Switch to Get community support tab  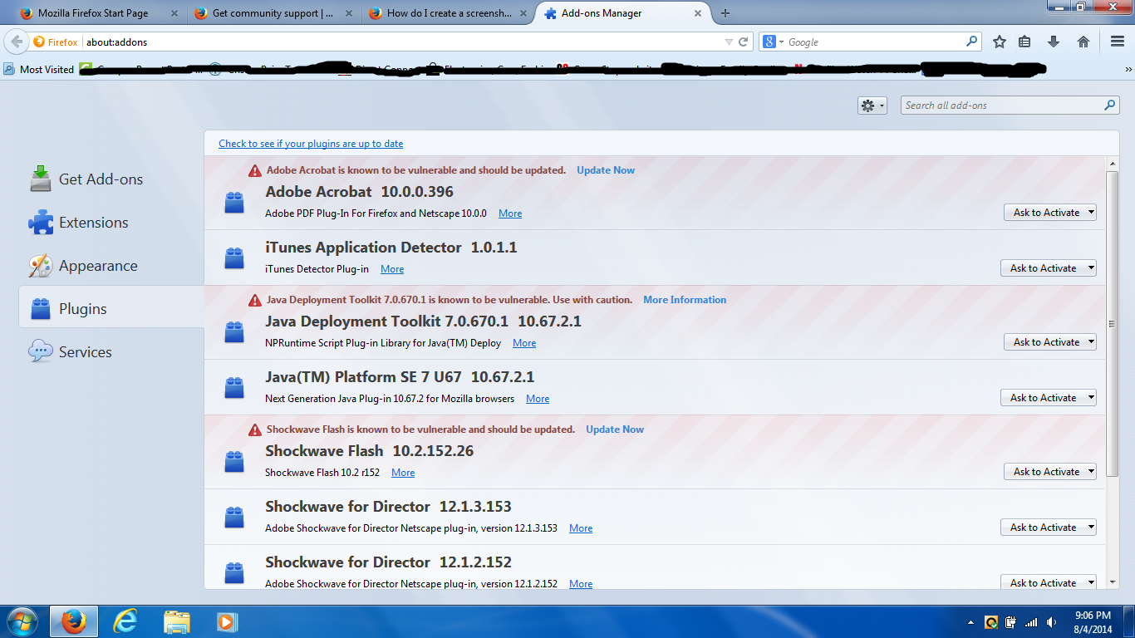coord(274,13)
